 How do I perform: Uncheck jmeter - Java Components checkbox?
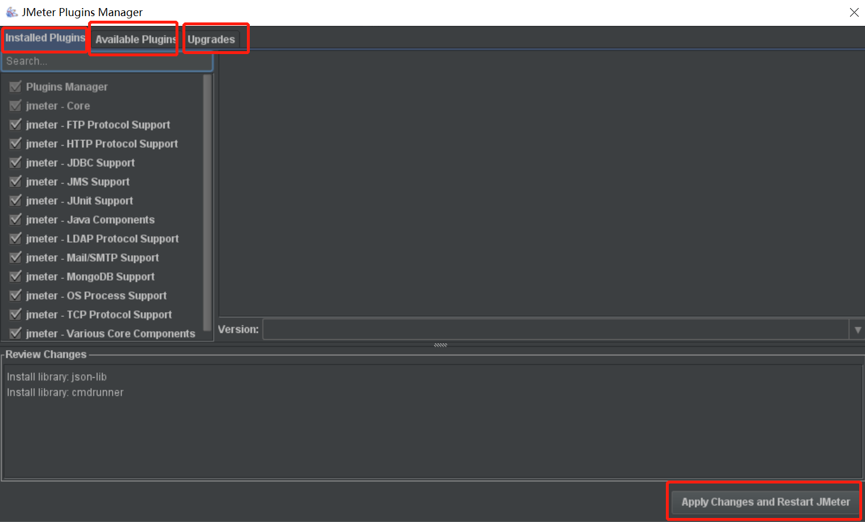pyautogui.click(x=16, y=220)
